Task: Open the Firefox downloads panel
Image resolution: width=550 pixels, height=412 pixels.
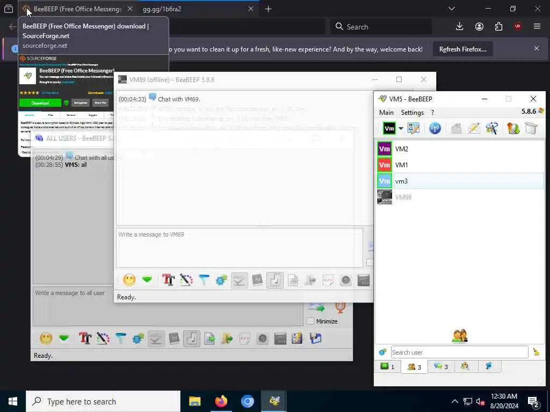Action: (x=460, y=27)
